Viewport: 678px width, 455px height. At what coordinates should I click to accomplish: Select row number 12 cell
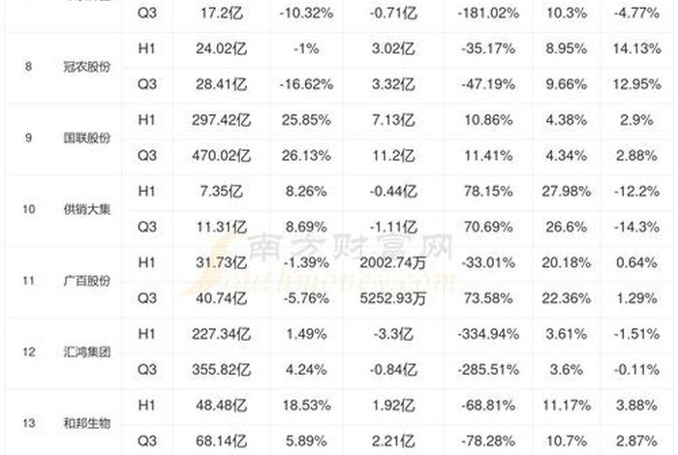[29, 352]
